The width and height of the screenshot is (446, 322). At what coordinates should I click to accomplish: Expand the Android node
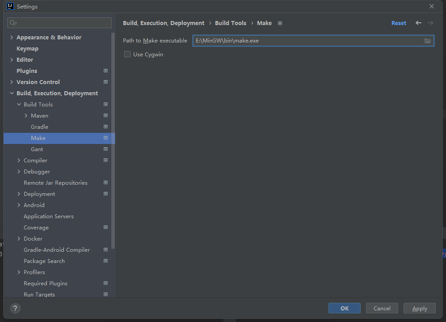point(19,205)
